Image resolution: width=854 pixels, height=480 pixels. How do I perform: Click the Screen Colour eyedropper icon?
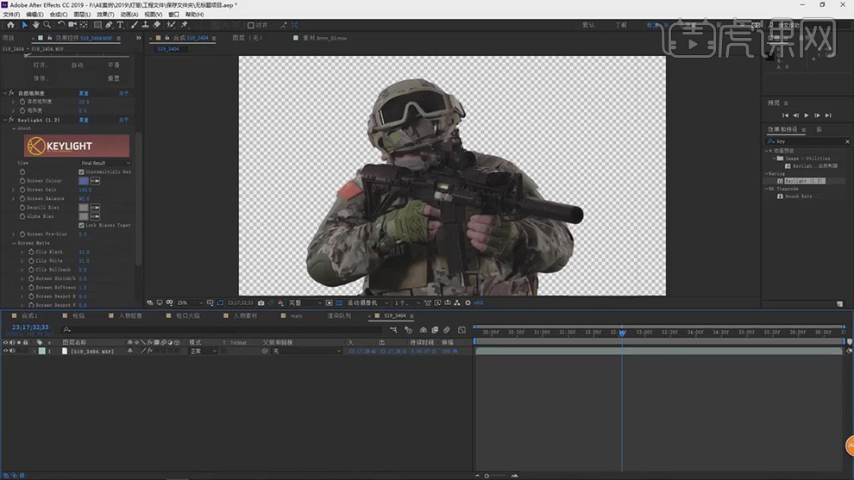point(96,181)
